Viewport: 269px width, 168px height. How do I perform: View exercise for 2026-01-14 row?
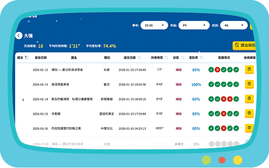(x=249, y=99)
